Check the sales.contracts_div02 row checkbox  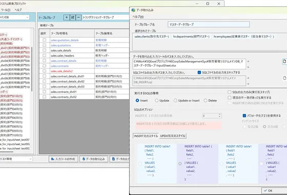click(44, 97)
